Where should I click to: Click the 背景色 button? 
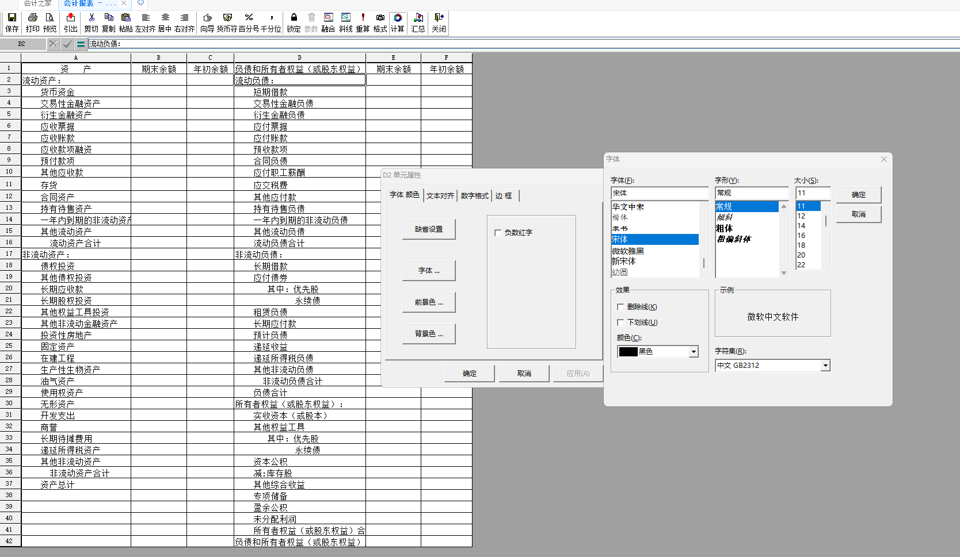[x=429, y=334]
